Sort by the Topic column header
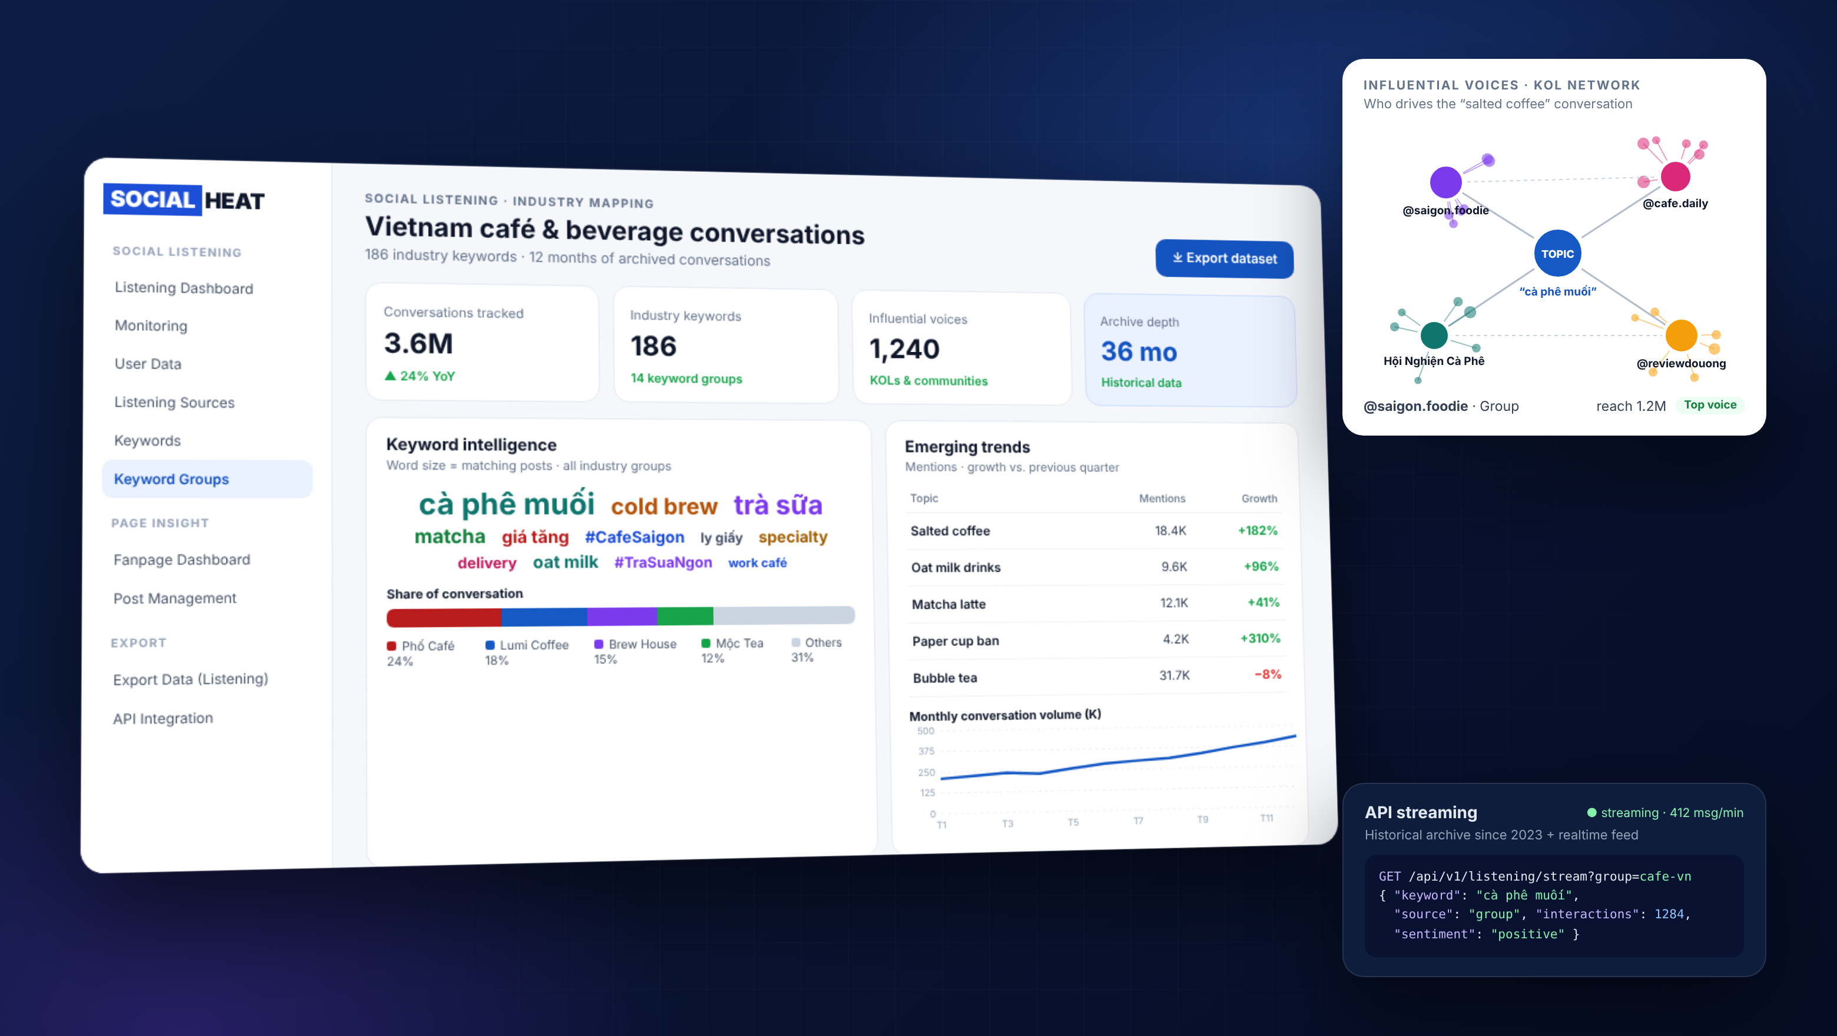The width and height of the screenshot is (1837, 1036). tap(924, 499)
